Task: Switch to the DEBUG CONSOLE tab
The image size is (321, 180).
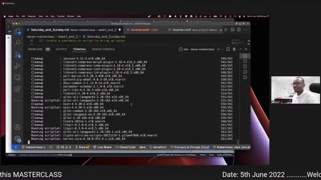Action: point(103,49)
